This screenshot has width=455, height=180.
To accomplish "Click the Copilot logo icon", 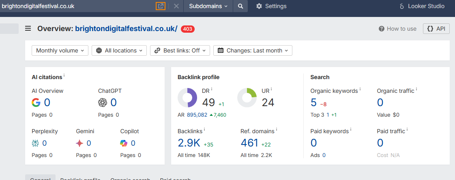I will point(124,143).
